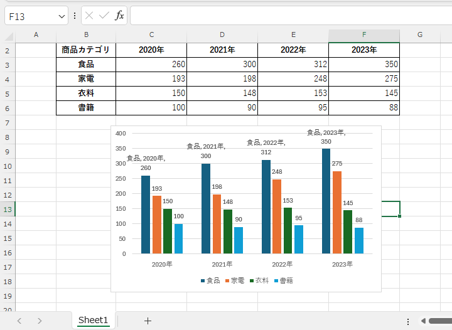Click the 2022年 table header cell
The width and height of the screenshot is (452, 330).
click(293, 50)
